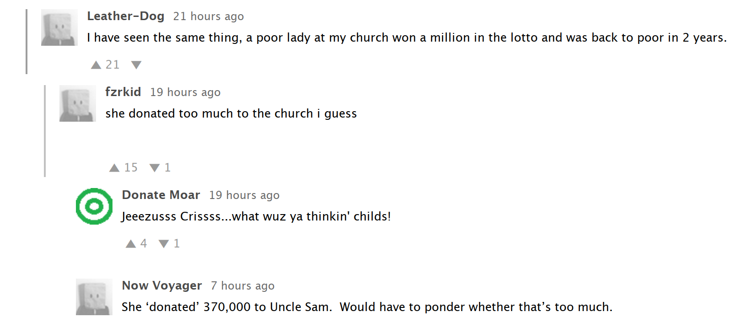
Task: Click Donate Moar's green target avatar
Action: point(94,206)
